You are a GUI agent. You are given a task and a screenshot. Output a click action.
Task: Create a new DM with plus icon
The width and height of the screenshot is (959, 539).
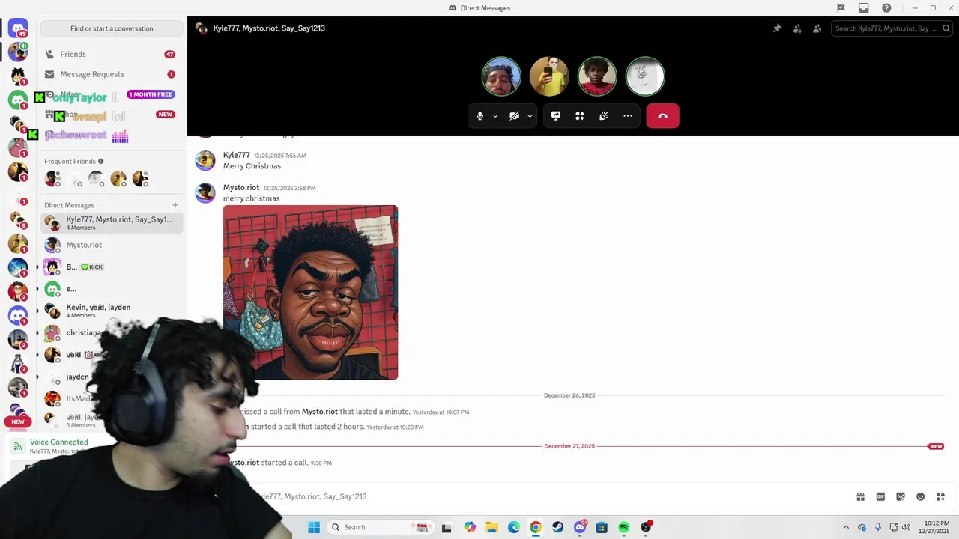coord(175,205)
